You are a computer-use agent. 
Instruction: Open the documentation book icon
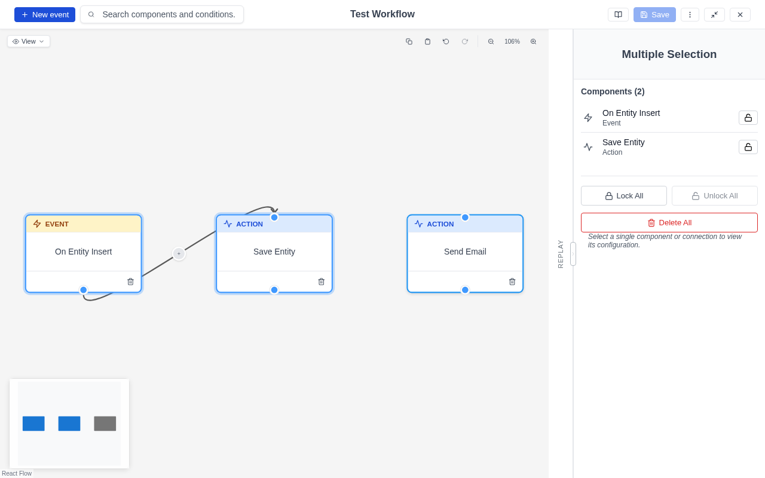coord(618,14)
